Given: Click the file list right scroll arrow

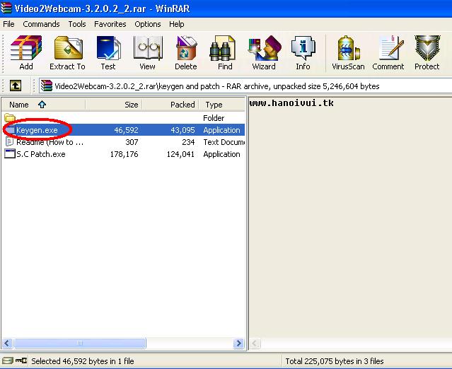Looking at the screenshot, I should pos(238,343).
